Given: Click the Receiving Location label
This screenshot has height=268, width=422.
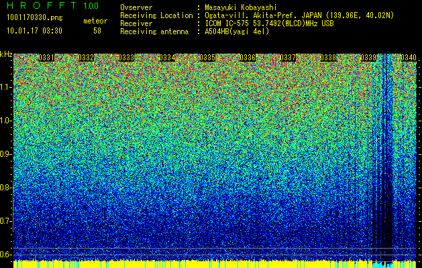Looking at the screenshot, I should 156,15.
